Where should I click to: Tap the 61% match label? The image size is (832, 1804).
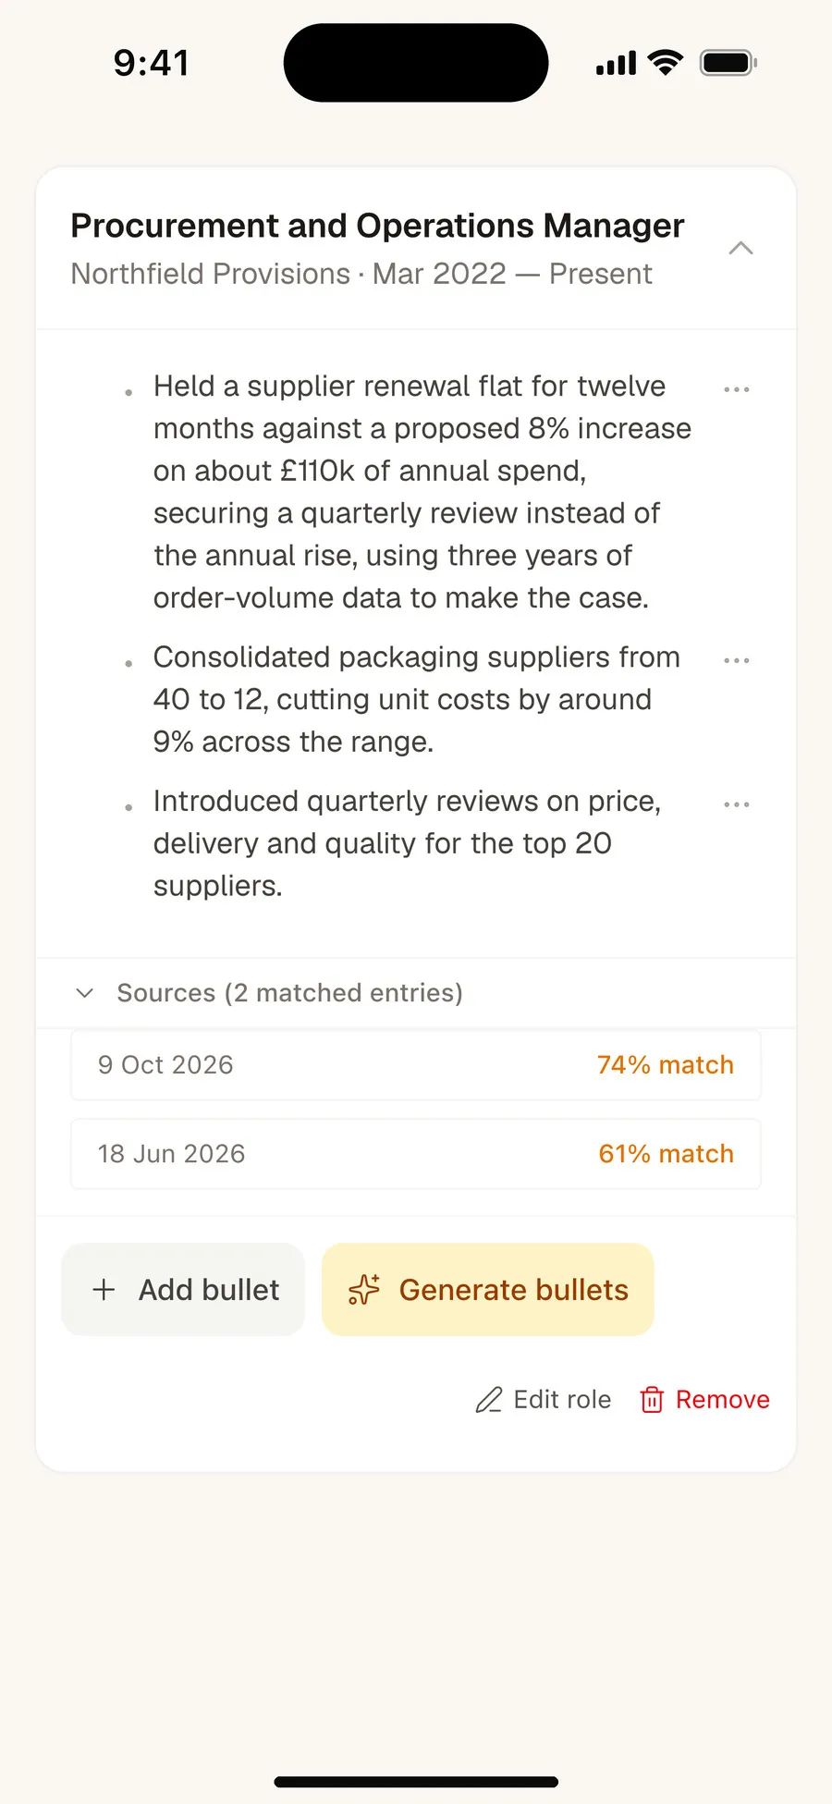pyautogui.click(x=667, y=1154)
